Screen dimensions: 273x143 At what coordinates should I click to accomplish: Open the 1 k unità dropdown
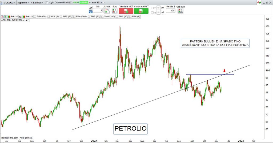[x=37, y=3]
